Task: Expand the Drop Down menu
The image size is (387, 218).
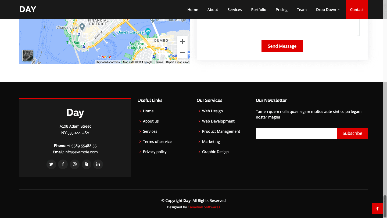Action: coord(328,10)
